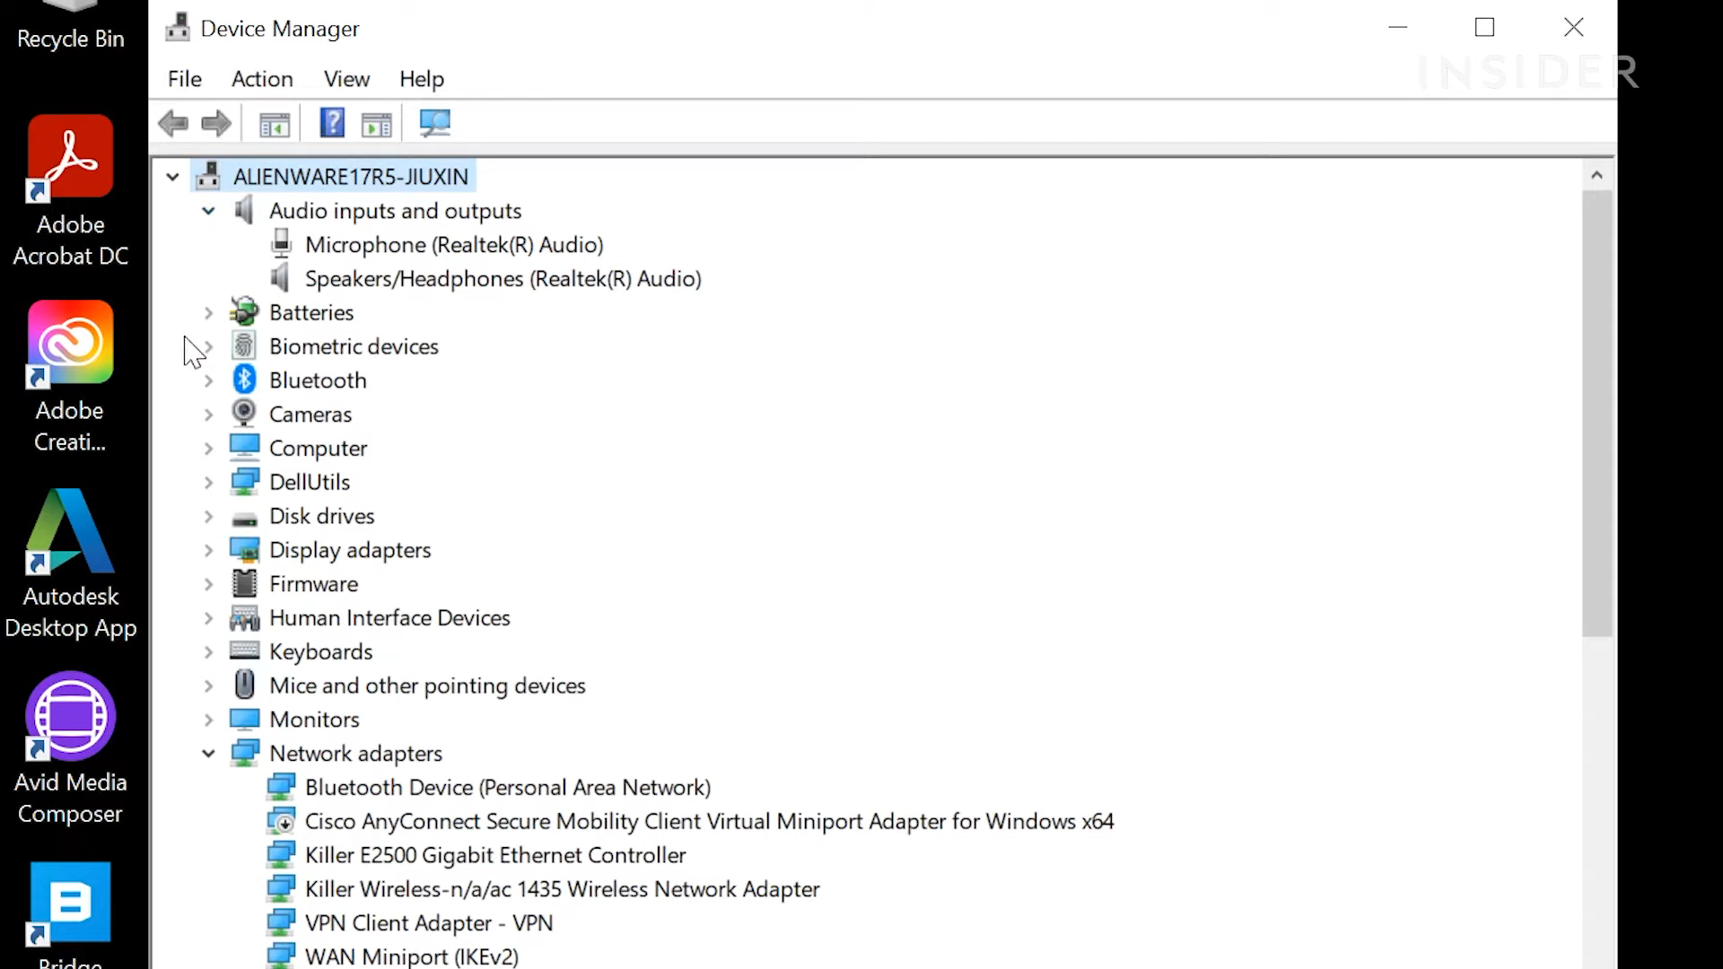Open the View menu
Screen dimensions: 1723x969
(x=346, y=78)
